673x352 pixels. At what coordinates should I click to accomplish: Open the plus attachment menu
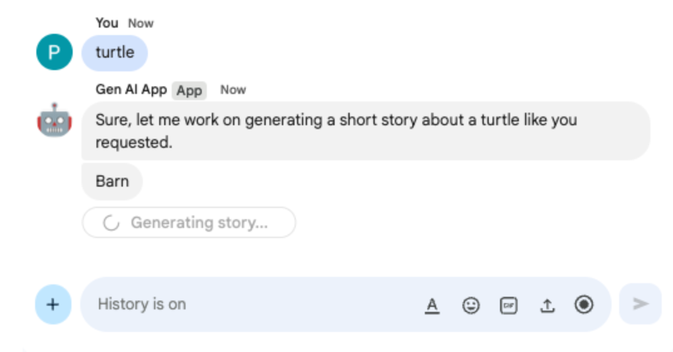(x=53, y=304)
